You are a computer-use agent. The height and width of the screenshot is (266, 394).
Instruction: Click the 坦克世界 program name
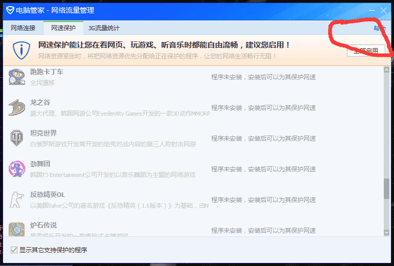click(x=43, y=133)
